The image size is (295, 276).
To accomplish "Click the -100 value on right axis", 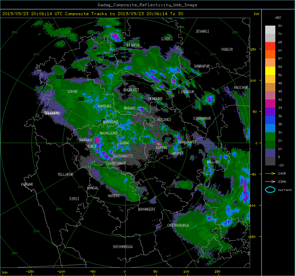I will (x=252, y=205).
